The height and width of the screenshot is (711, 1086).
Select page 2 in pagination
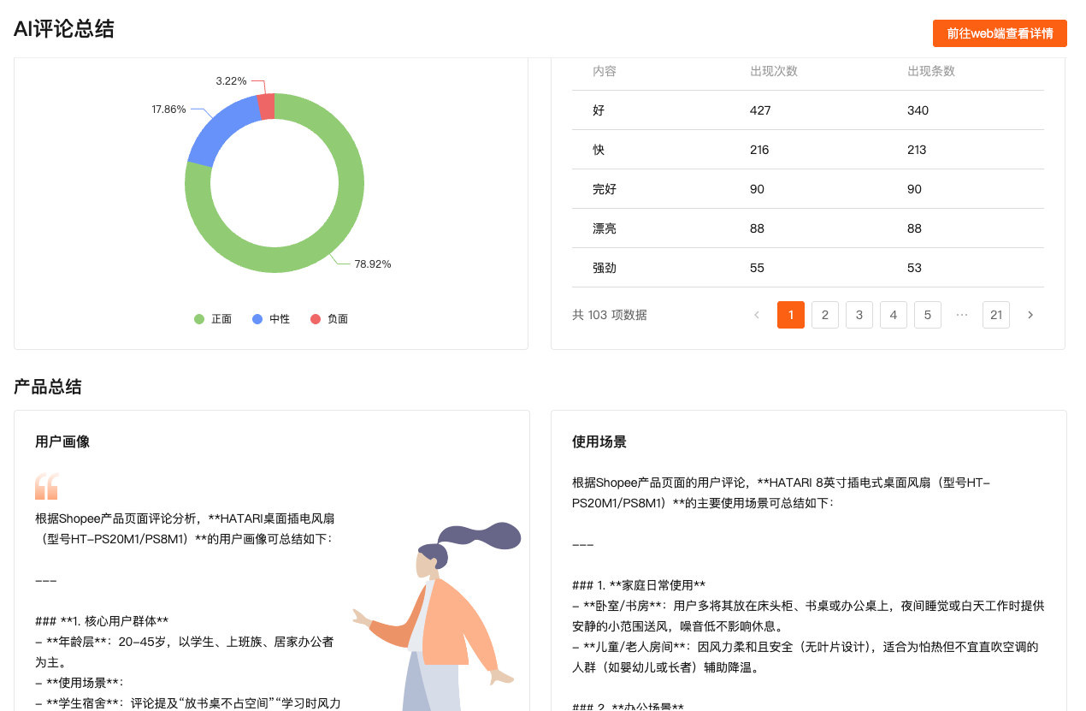pos(824,315)
